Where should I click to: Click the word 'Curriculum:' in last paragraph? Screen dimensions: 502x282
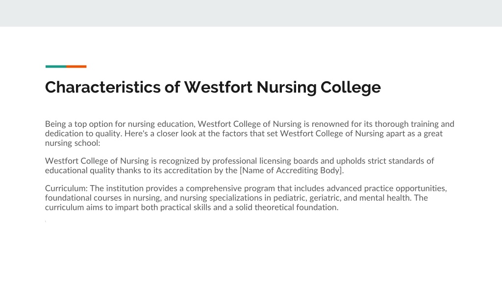point(66,188)
